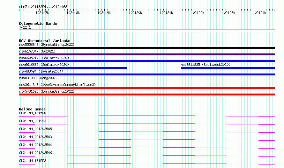This screenshot has width=284, height=168.
Task: Open esv3614346 (1000GenomesConsortiumPhase3) label
Action: pos(57,85)
